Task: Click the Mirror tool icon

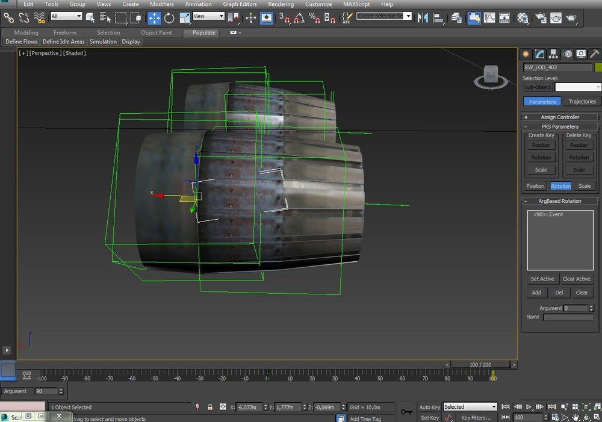Action: click(x=423, y=18)
